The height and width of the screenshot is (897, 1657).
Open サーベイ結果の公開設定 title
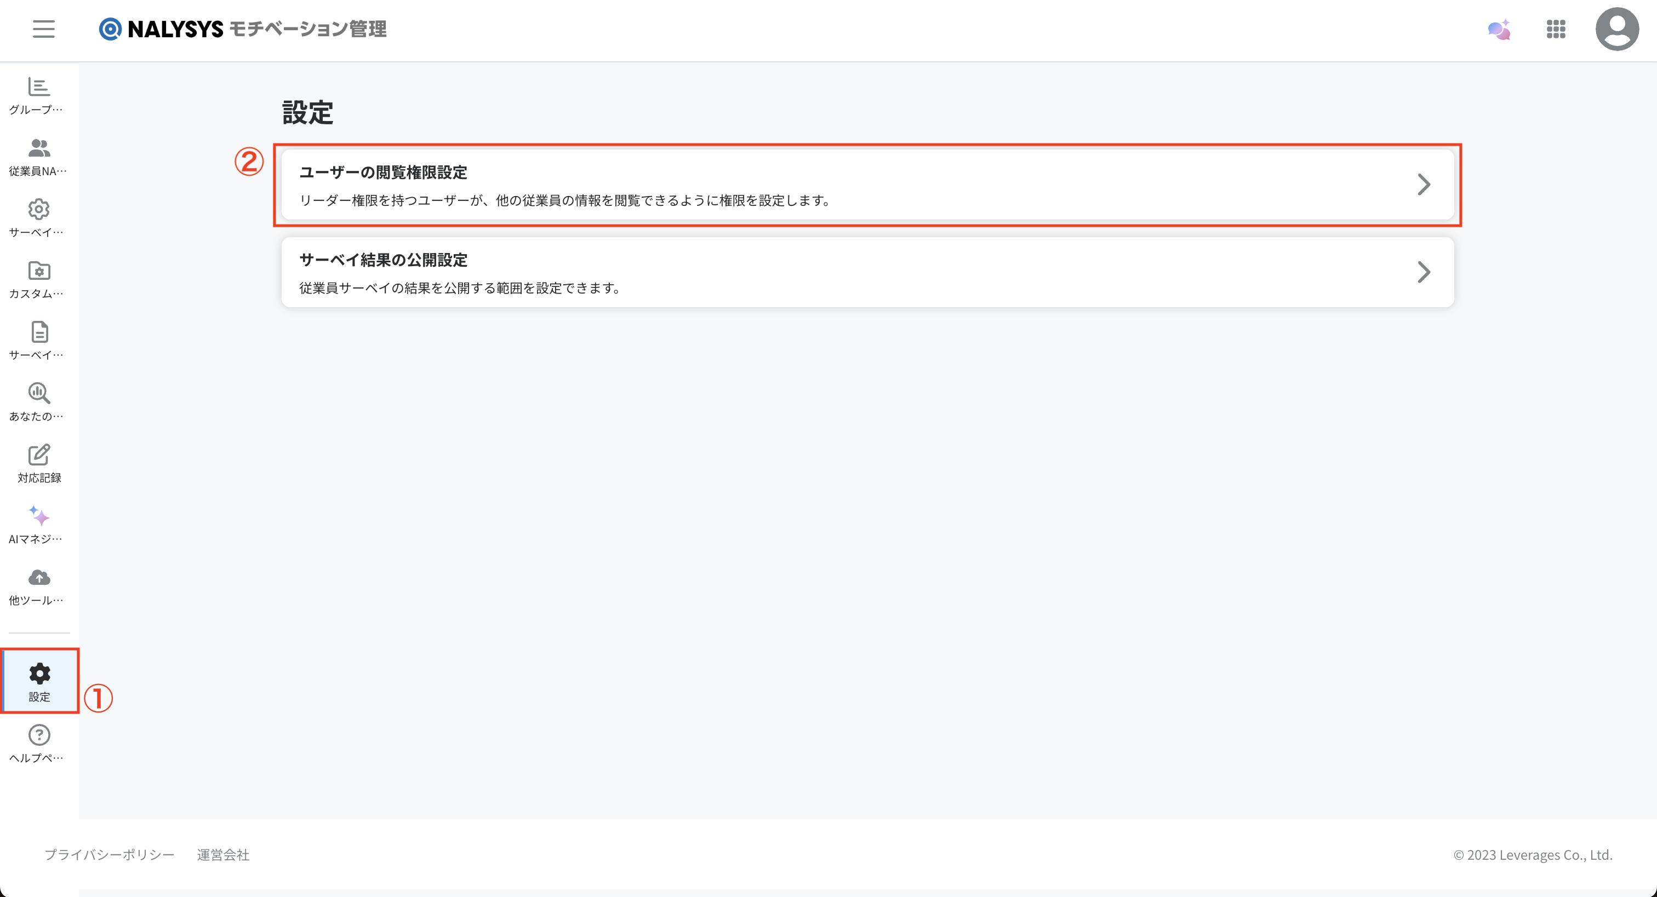[x=384, y=260]
